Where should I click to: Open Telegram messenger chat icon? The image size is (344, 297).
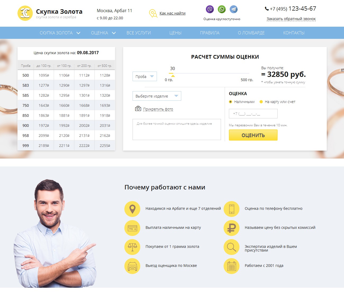(234, 9)
